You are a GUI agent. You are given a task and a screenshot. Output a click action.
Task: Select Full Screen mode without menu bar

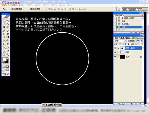pyautogui.click(x=8, y=70)
